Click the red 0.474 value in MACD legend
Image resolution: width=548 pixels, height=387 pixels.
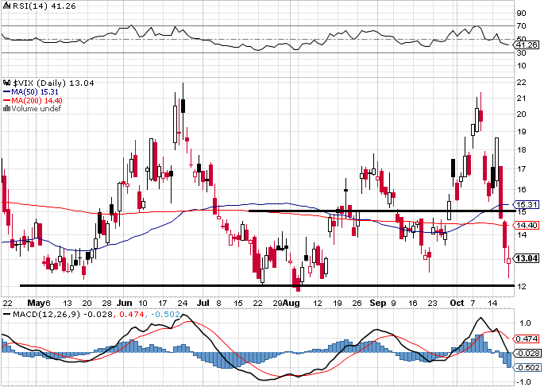click(x=132, y=314)
